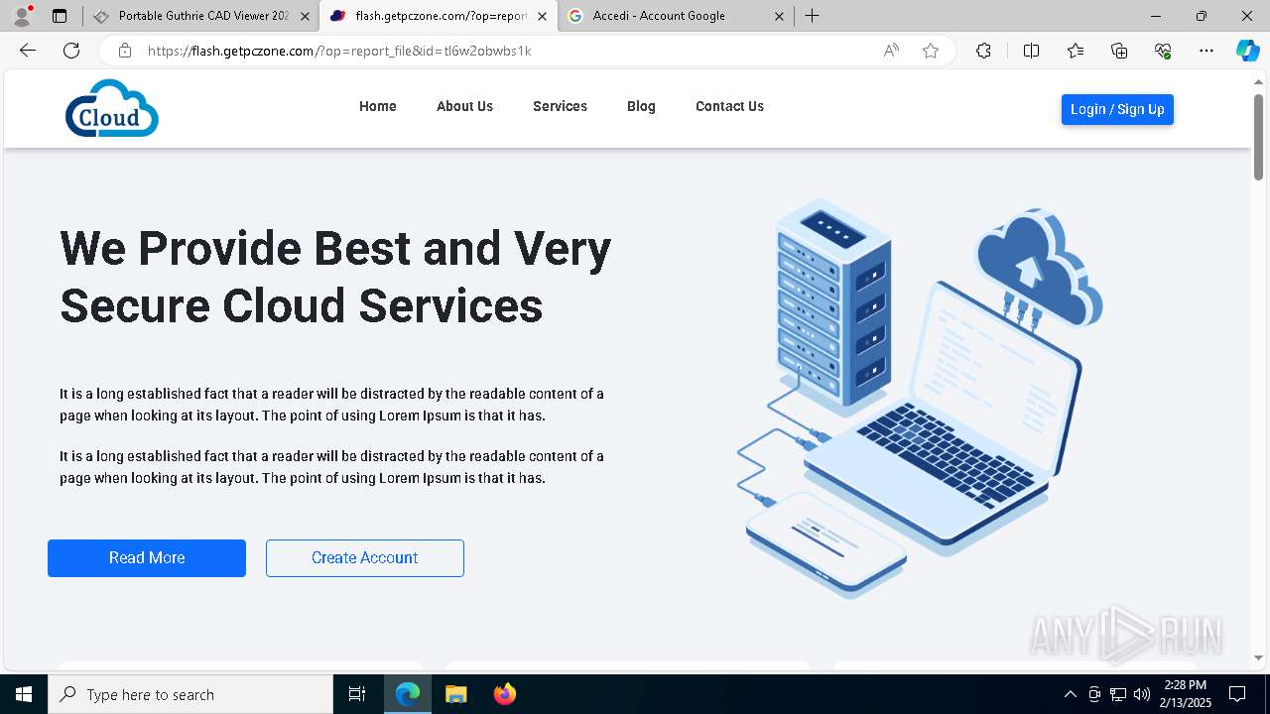Open the notification center icon
Viewport: 1270px width, 714px height.
click(x=1237, y=694)
